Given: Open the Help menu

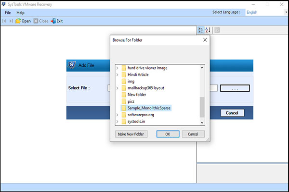Looking at the screenshot, I should coord(20,12).
